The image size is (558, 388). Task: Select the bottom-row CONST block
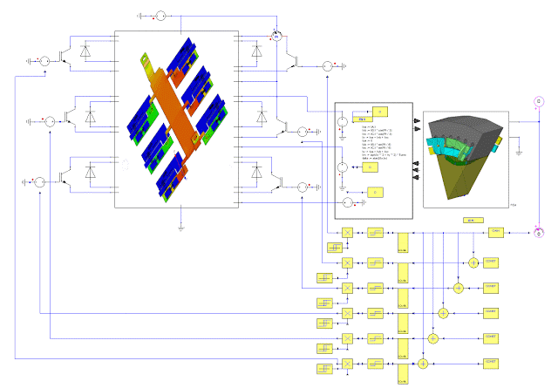(x=491, y=364)
